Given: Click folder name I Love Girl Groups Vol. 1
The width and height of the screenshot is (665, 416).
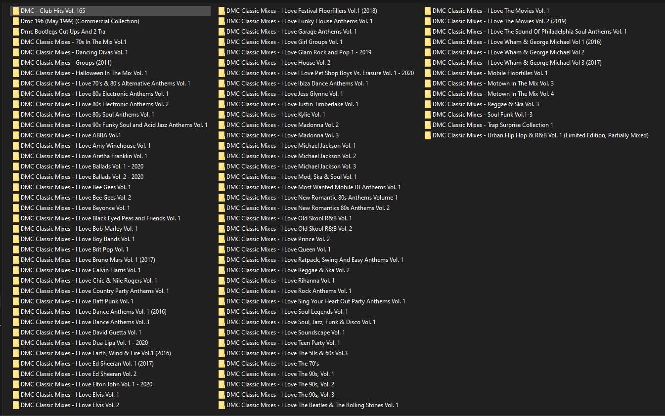Looking at the screenshot, I should (284, 42).
